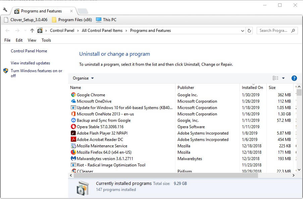Viewport: 303px width, 199px height.
Task: Click the Riot image tool row icon
Action: (73, 165)
